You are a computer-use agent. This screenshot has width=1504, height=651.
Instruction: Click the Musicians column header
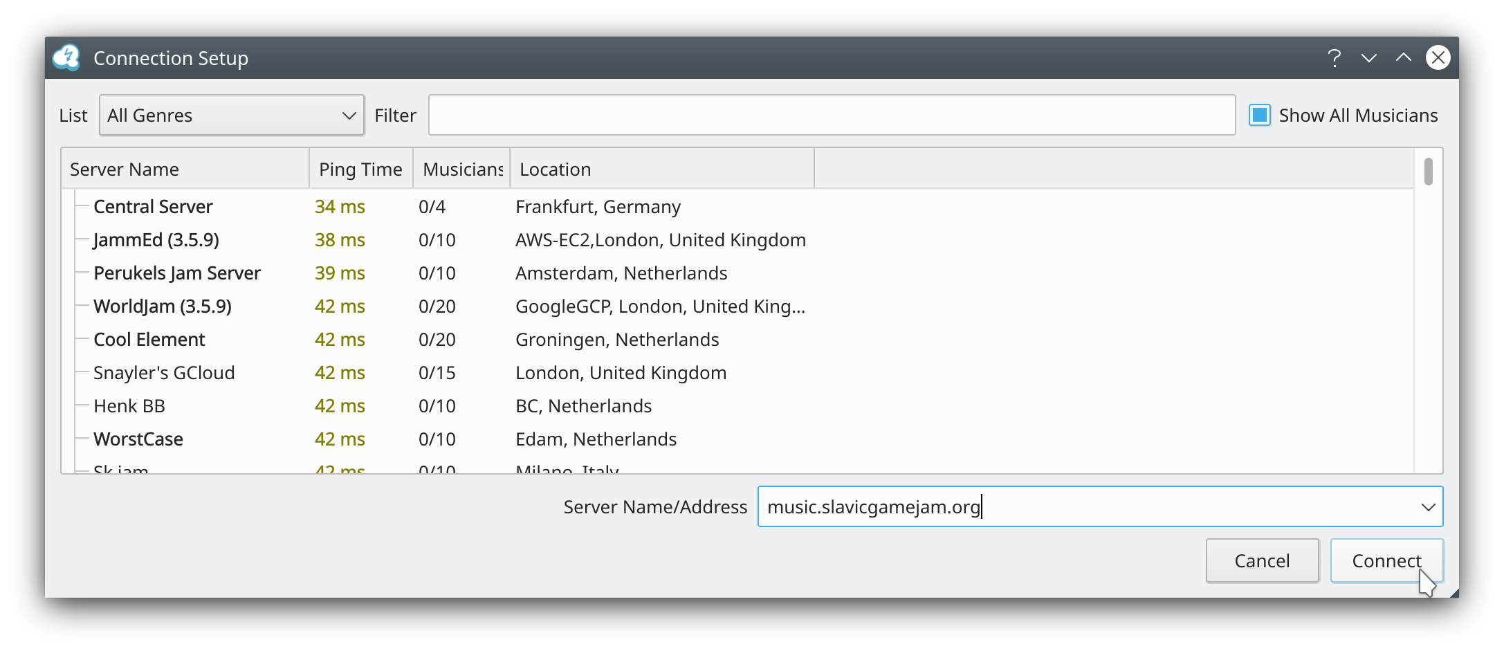pyautogui.click(x=462, y=169)
